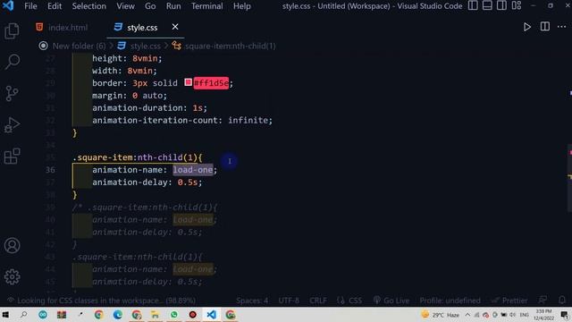Click the 0.5s animation-delay value

point(187,182)
